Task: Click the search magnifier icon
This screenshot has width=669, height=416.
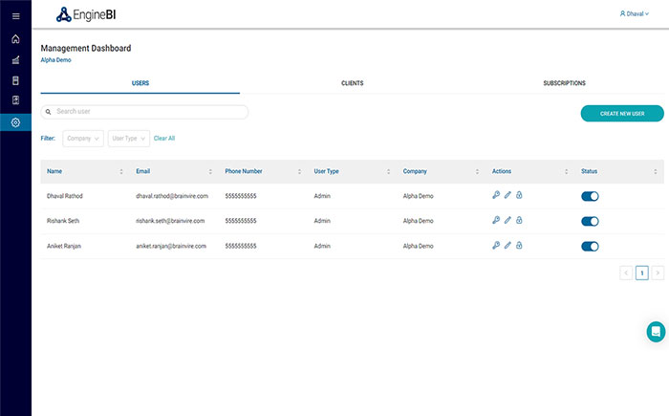Action: [x=48, y=112]
